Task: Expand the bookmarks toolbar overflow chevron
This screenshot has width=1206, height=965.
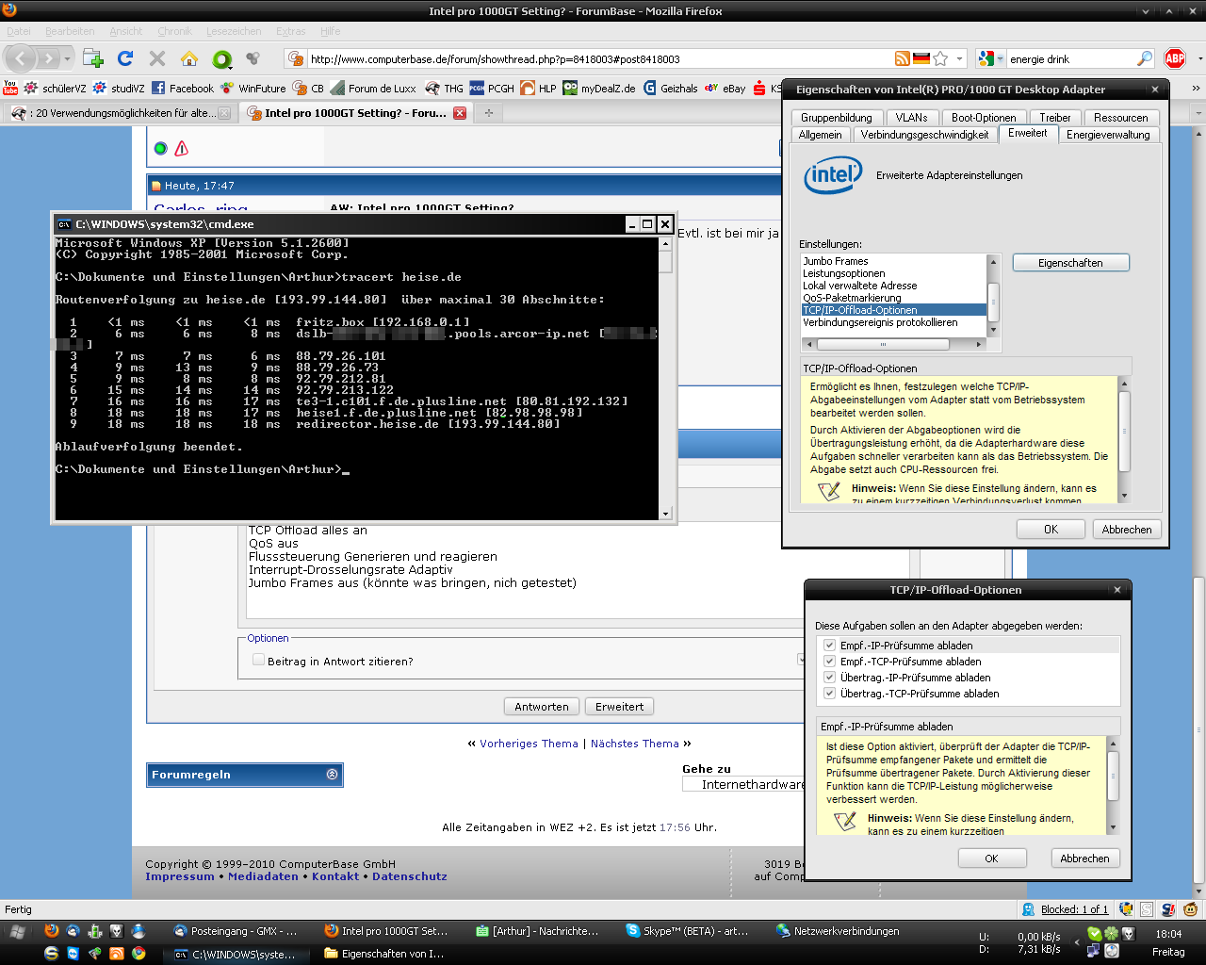Action: pos(1196,88)
